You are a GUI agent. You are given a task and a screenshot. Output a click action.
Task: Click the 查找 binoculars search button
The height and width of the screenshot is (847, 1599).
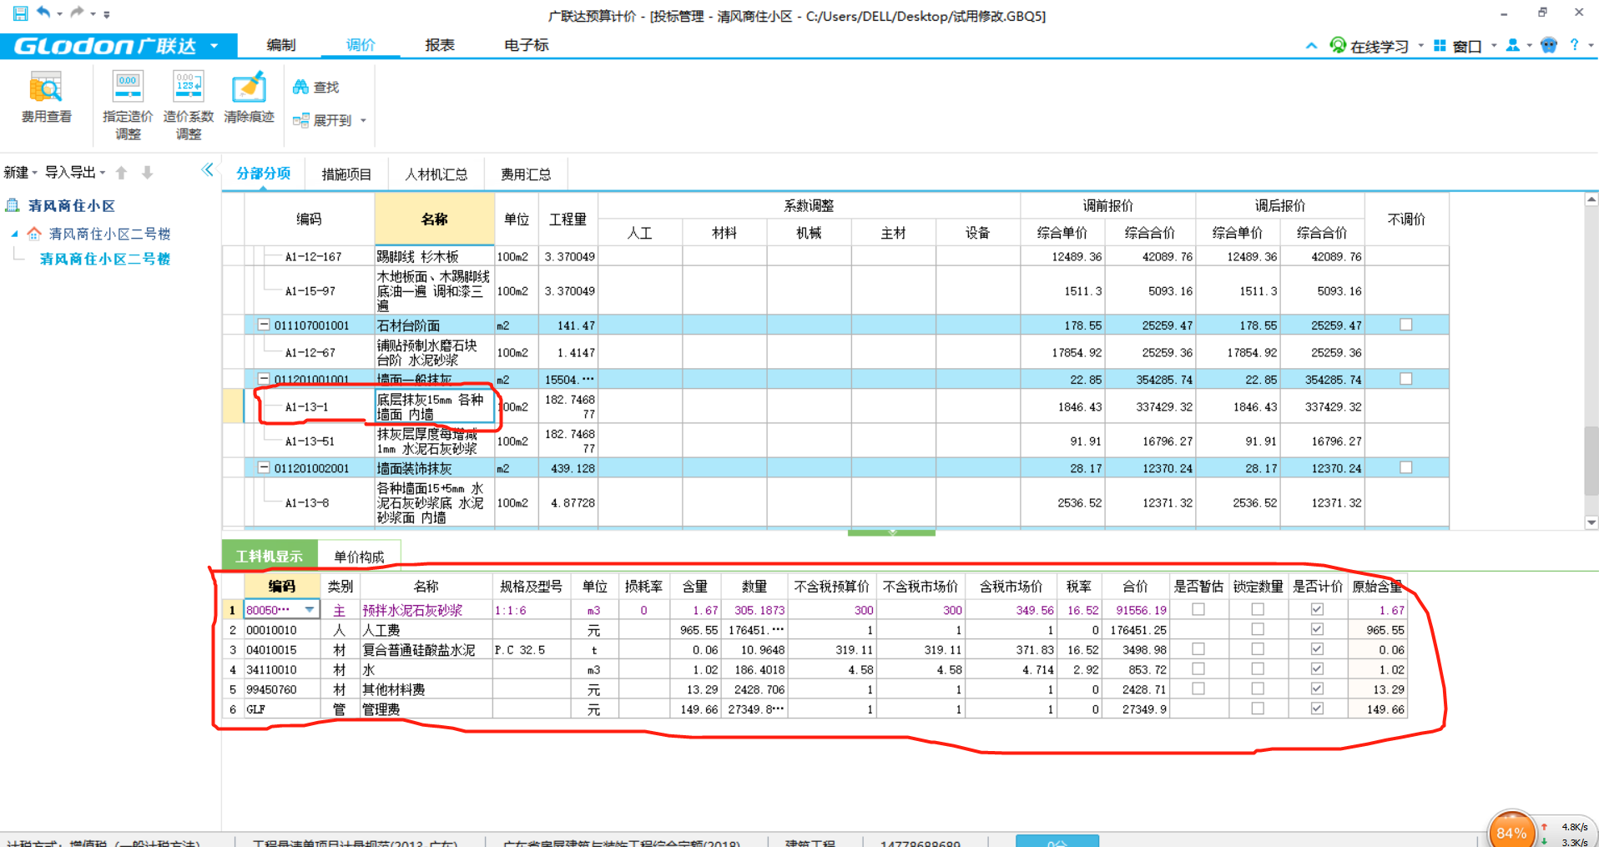[316, 87]
